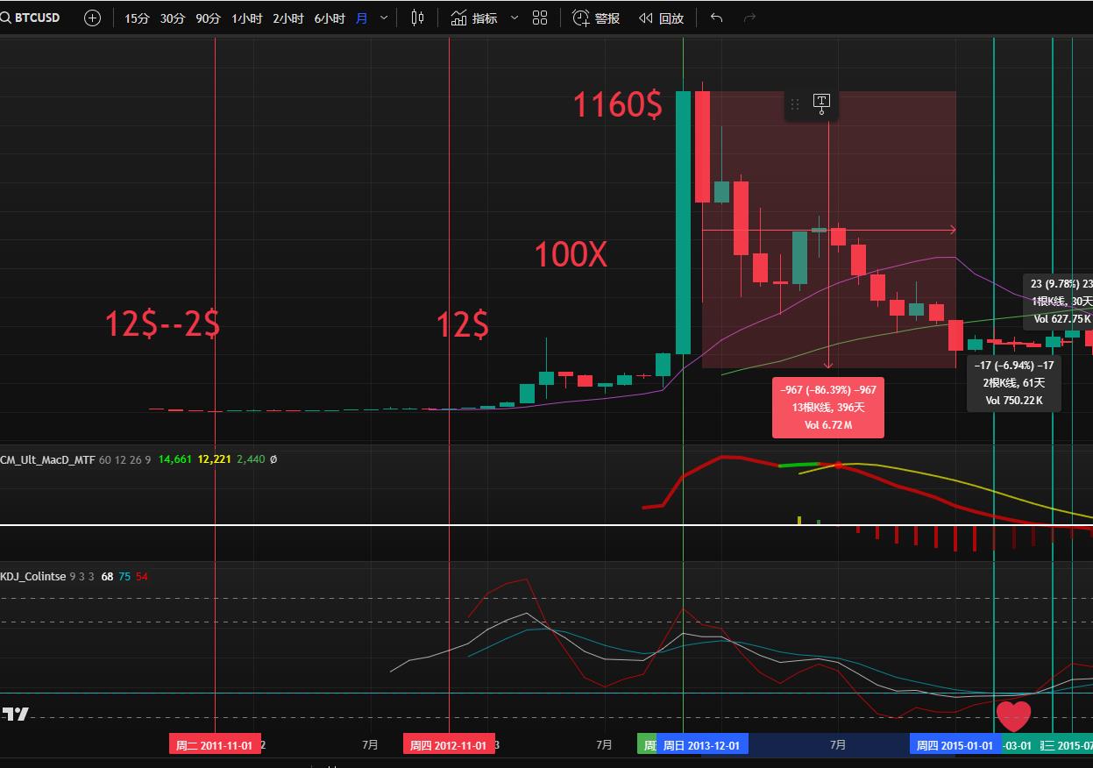Click the KDJ value 68
Viewport: 1093px width, 768px height.
coord(107,576)
